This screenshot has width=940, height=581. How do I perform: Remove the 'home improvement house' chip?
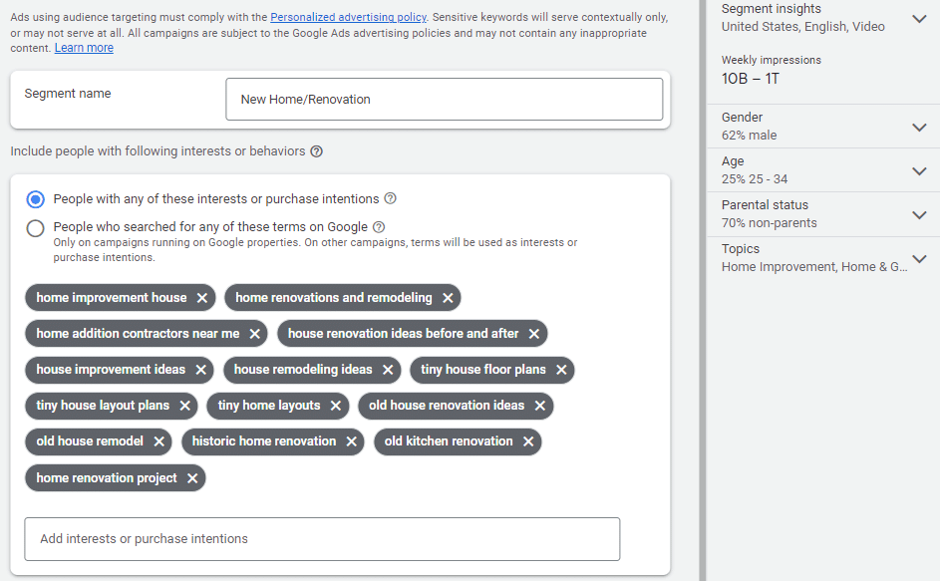(x=202, y=298)
